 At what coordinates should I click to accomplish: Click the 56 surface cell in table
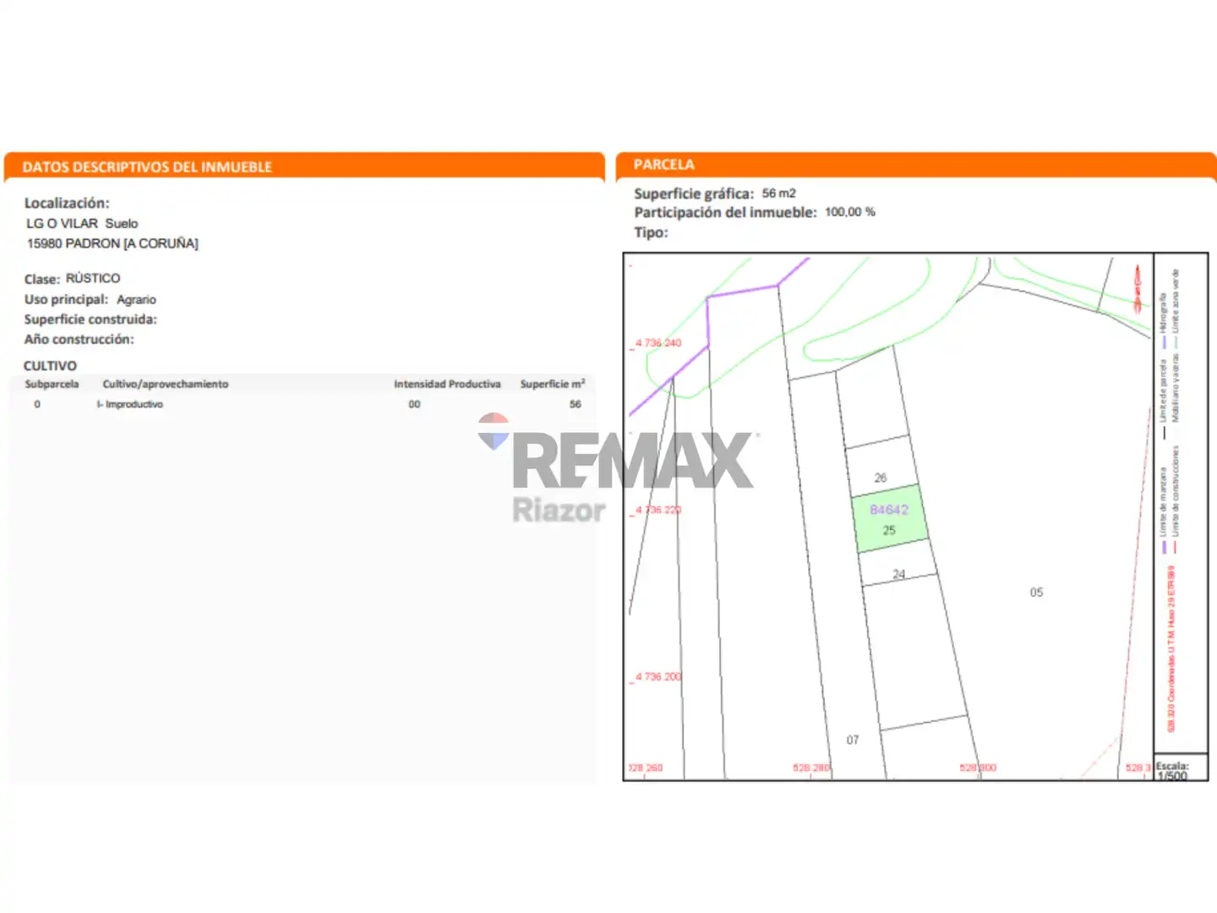576,404
